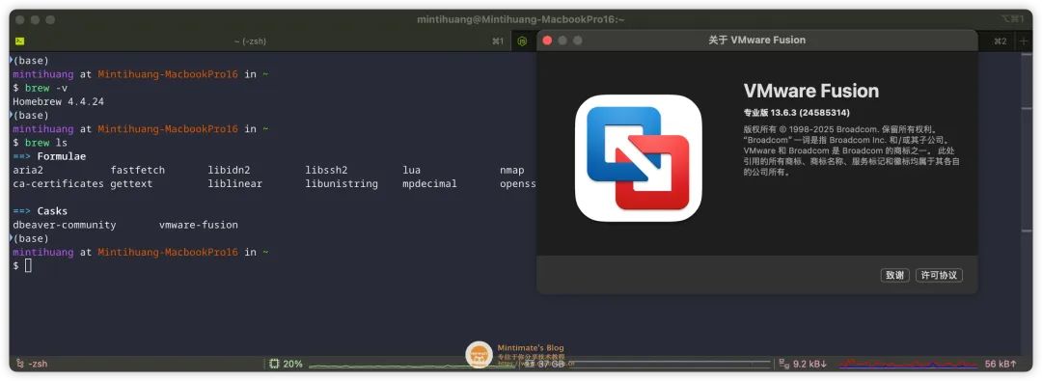Click the CPU chip icon showing 20%
Screen dimensions: 1042x381
[x=274, y=364]
